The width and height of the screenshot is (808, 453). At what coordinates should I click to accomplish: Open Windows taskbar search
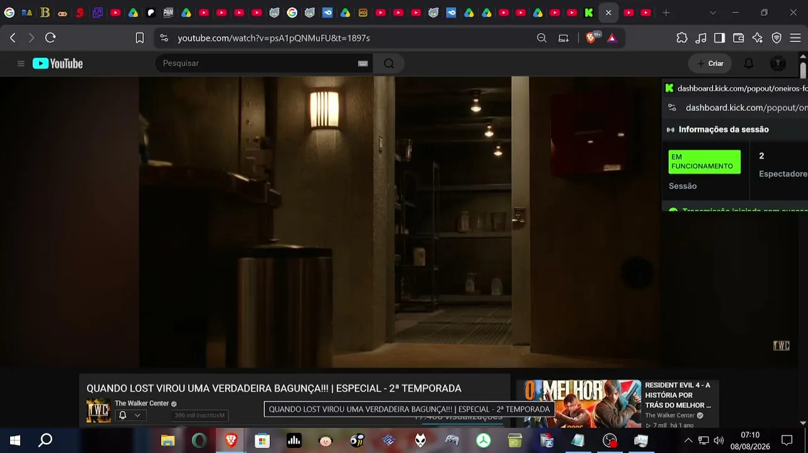(45, 440)
